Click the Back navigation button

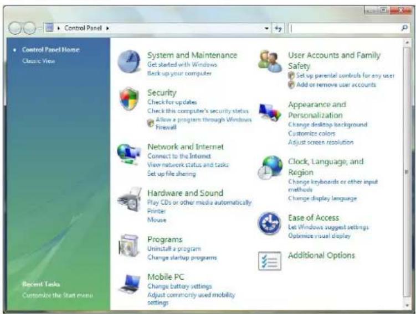click(x=14, y=28)
